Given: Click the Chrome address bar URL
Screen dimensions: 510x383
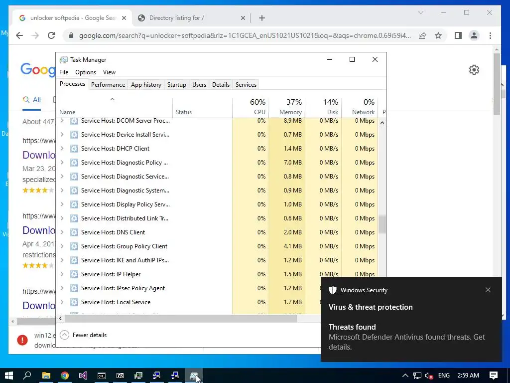Looking at the screenshot, I should (245, 35).
